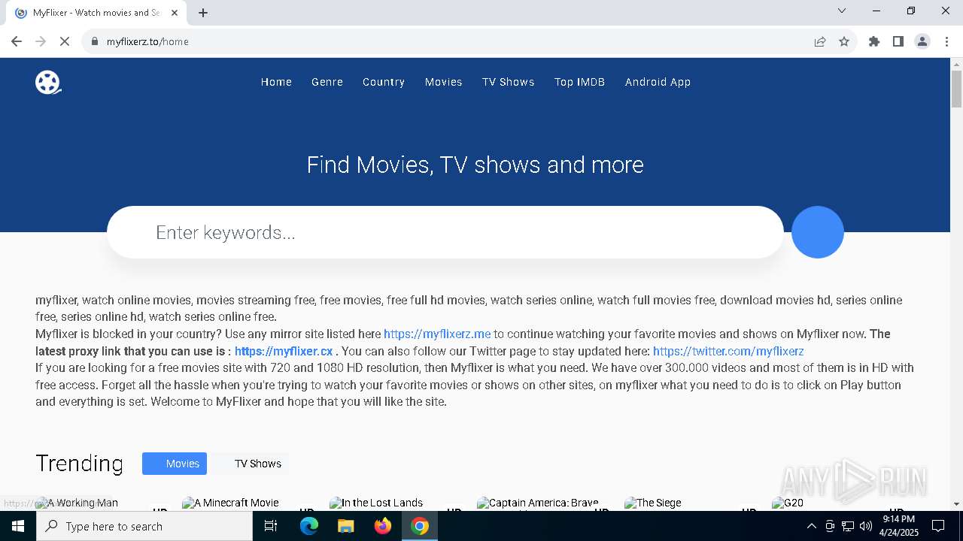Screen dimensions: 963x541
Task: Open Task View on the taskbar
Action: (x=271, y=526)
